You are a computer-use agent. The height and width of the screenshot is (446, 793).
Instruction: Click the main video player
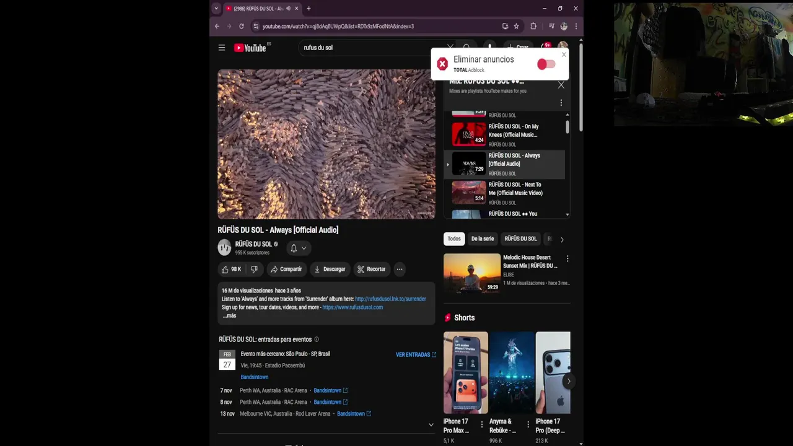pos(326,144)
